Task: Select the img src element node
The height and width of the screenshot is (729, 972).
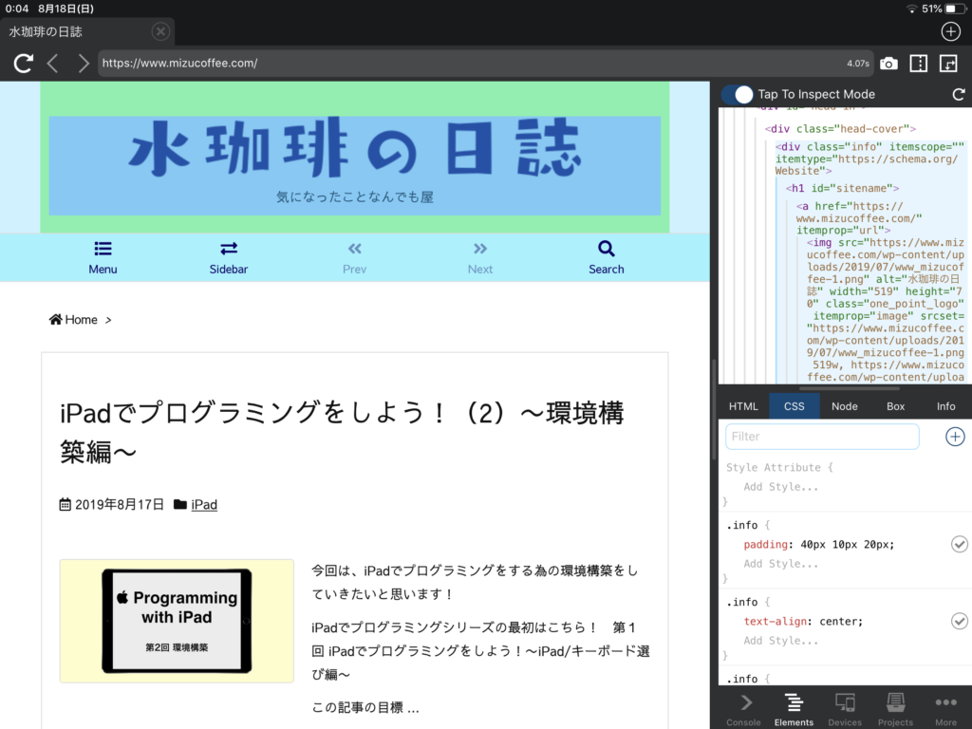Action: pyautogui.click(x=886, y=309)
